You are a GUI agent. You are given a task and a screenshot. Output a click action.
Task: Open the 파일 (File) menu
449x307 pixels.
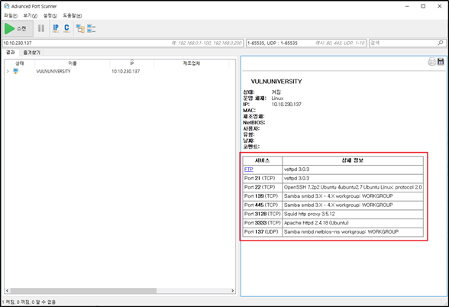point(11,15)
